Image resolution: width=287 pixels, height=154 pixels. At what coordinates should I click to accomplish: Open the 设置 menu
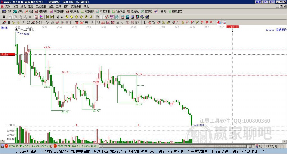tap(51, 6)
